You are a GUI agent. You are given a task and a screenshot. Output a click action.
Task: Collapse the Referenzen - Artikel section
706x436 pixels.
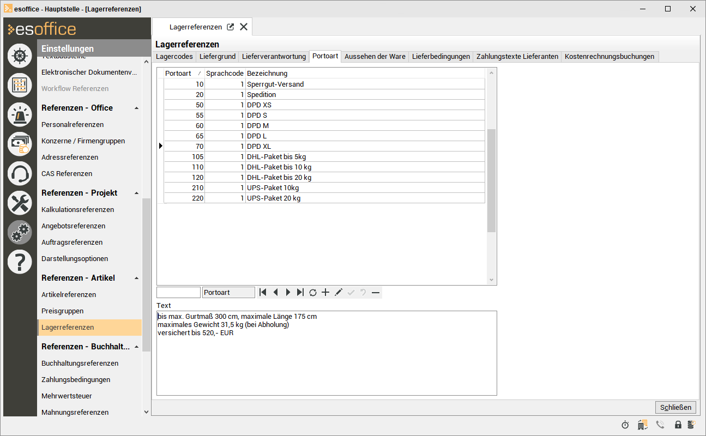[x=136, y=278]
